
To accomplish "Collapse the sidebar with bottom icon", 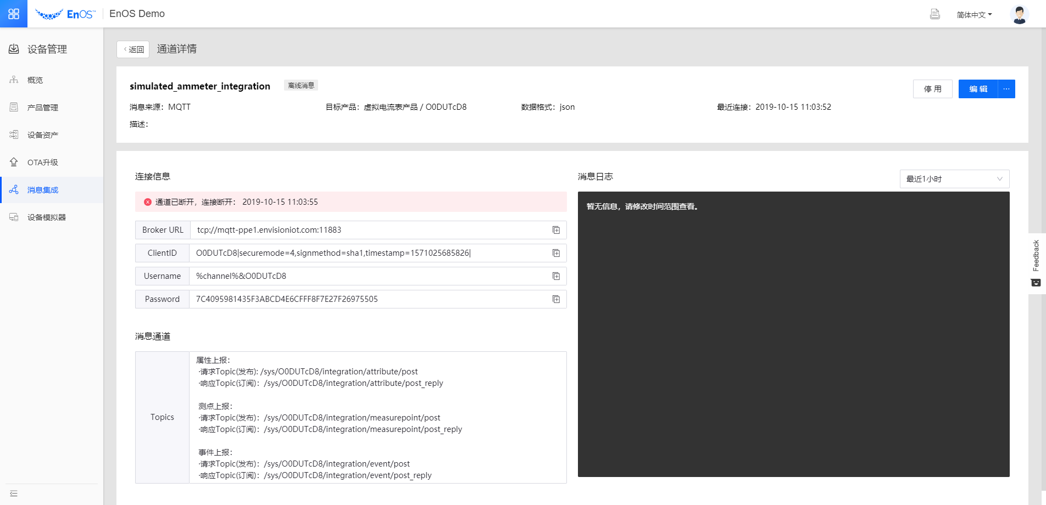I will (x=14, y=493).
